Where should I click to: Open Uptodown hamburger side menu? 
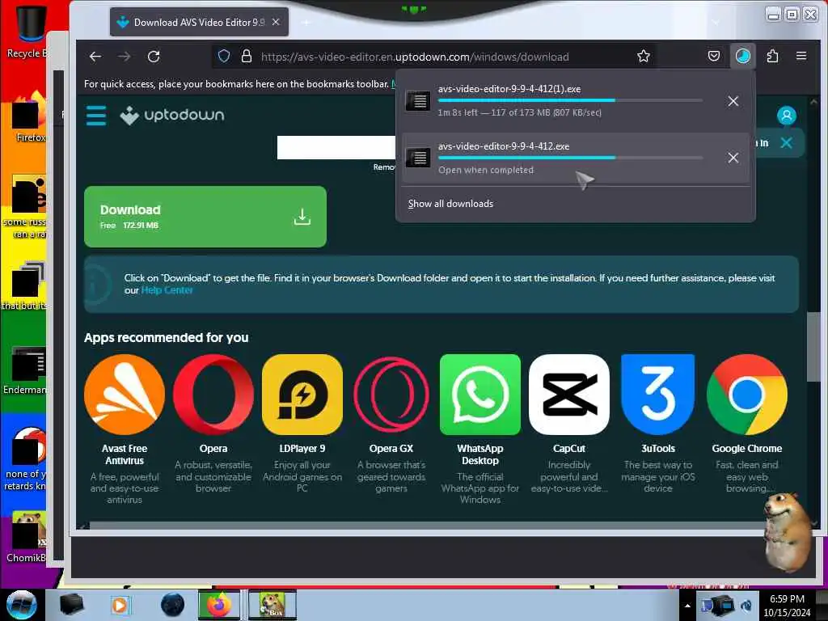click(x=96, y=116)
